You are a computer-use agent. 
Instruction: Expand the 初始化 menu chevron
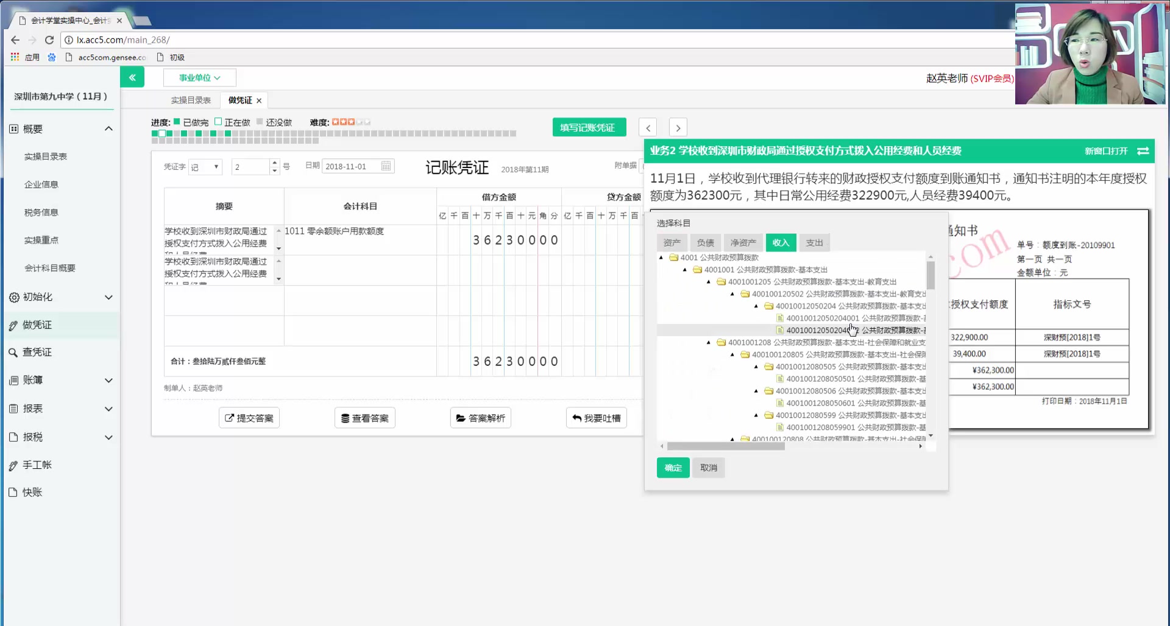tap(108, 297)
